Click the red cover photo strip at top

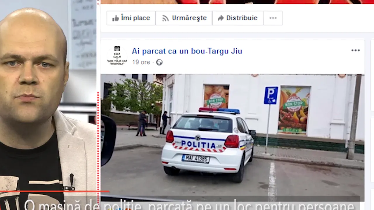pyautogui.click(x=234, y=2)
